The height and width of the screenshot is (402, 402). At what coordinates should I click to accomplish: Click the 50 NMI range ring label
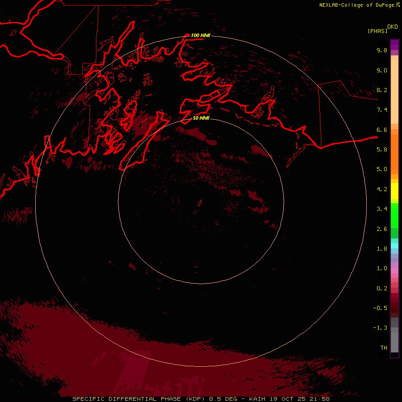[201, 118]
